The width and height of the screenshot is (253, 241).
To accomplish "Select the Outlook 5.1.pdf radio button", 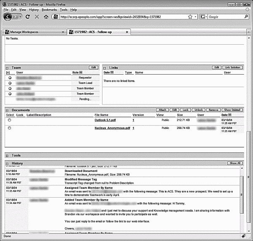I will [x=9, y=120].
